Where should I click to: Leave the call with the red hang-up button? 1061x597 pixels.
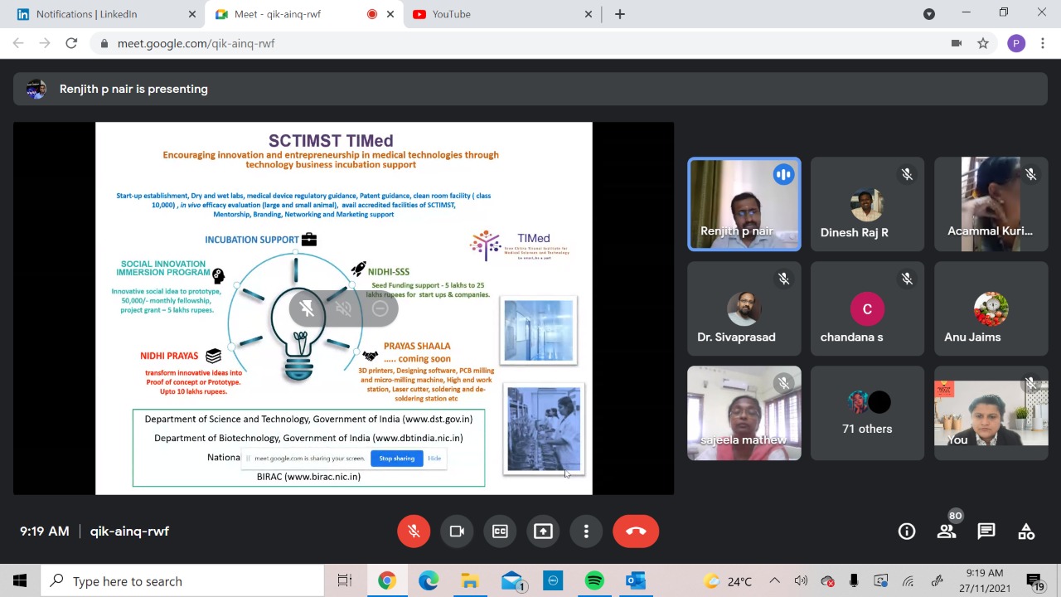[x=636, y=531]
